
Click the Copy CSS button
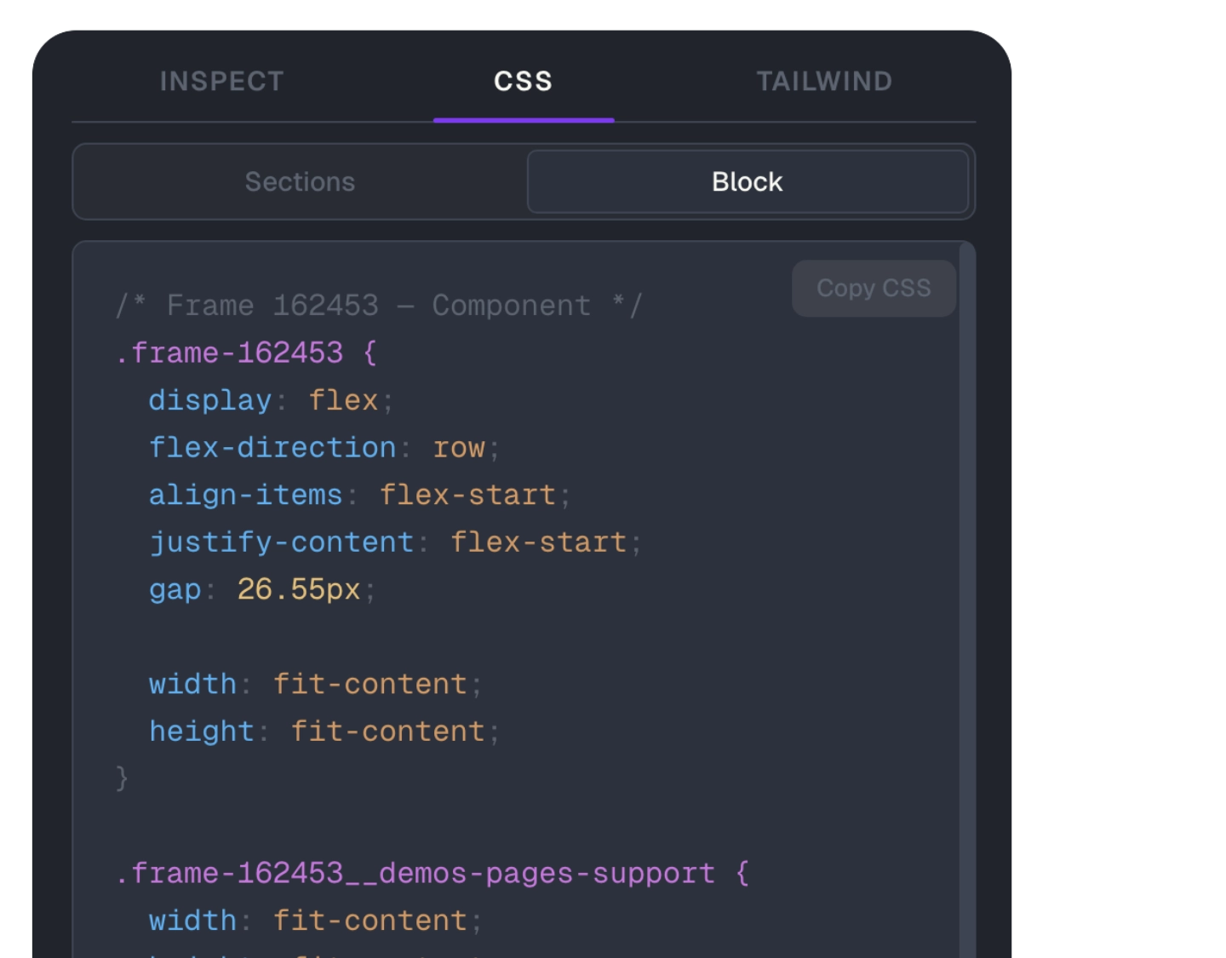(x=874, y=288)
